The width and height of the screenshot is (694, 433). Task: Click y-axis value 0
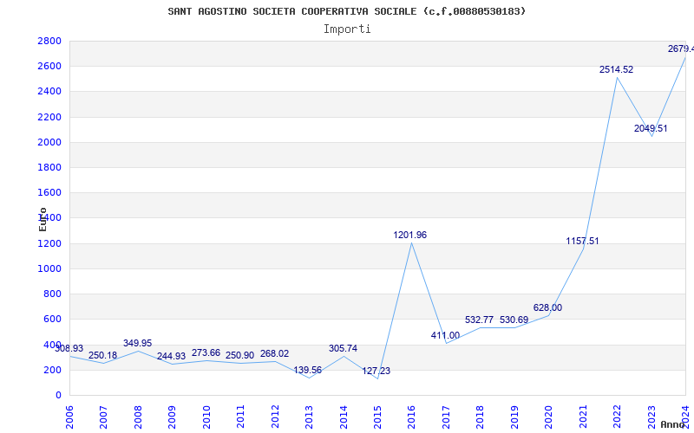tap(58, 395)
